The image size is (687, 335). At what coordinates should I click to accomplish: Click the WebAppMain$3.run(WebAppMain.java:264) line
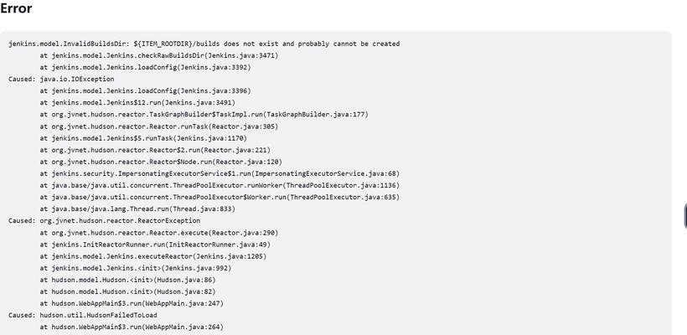pyautogui.click(x=132, y=327)
